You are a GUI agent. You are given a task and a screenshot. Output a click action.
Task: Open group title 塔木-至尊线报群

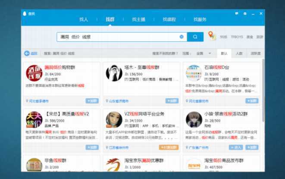click(142, 68)
